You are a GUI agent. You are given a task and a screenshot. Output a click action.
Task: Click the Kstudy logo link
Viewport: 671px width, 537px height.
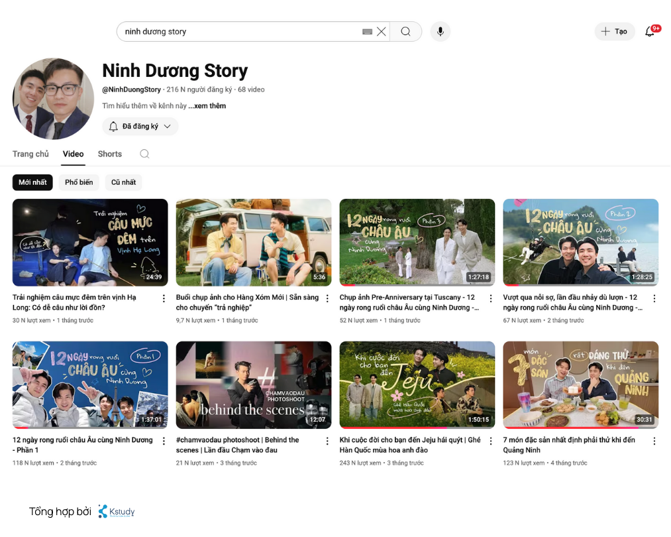(x=116, y=511)
